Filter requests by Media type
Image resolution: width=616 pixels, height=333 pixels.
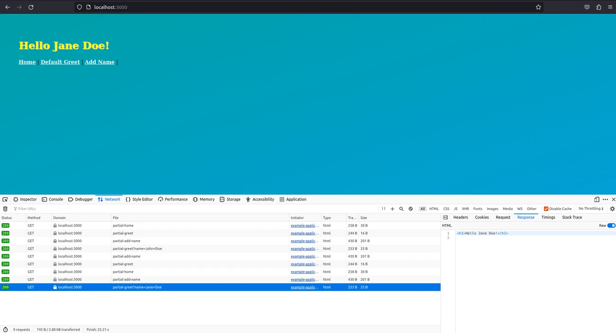(507, 209)
